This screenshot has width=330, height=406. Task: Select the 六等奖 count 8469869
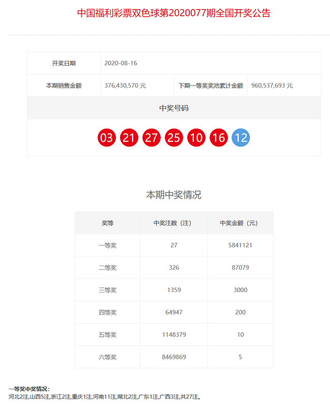[174, 357]
